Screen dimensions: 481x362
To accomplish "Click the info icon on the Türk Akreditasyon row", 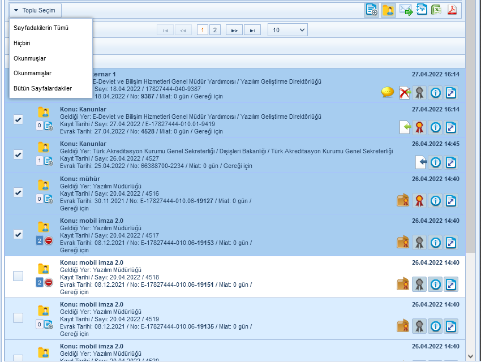I will tap(435, 162).
